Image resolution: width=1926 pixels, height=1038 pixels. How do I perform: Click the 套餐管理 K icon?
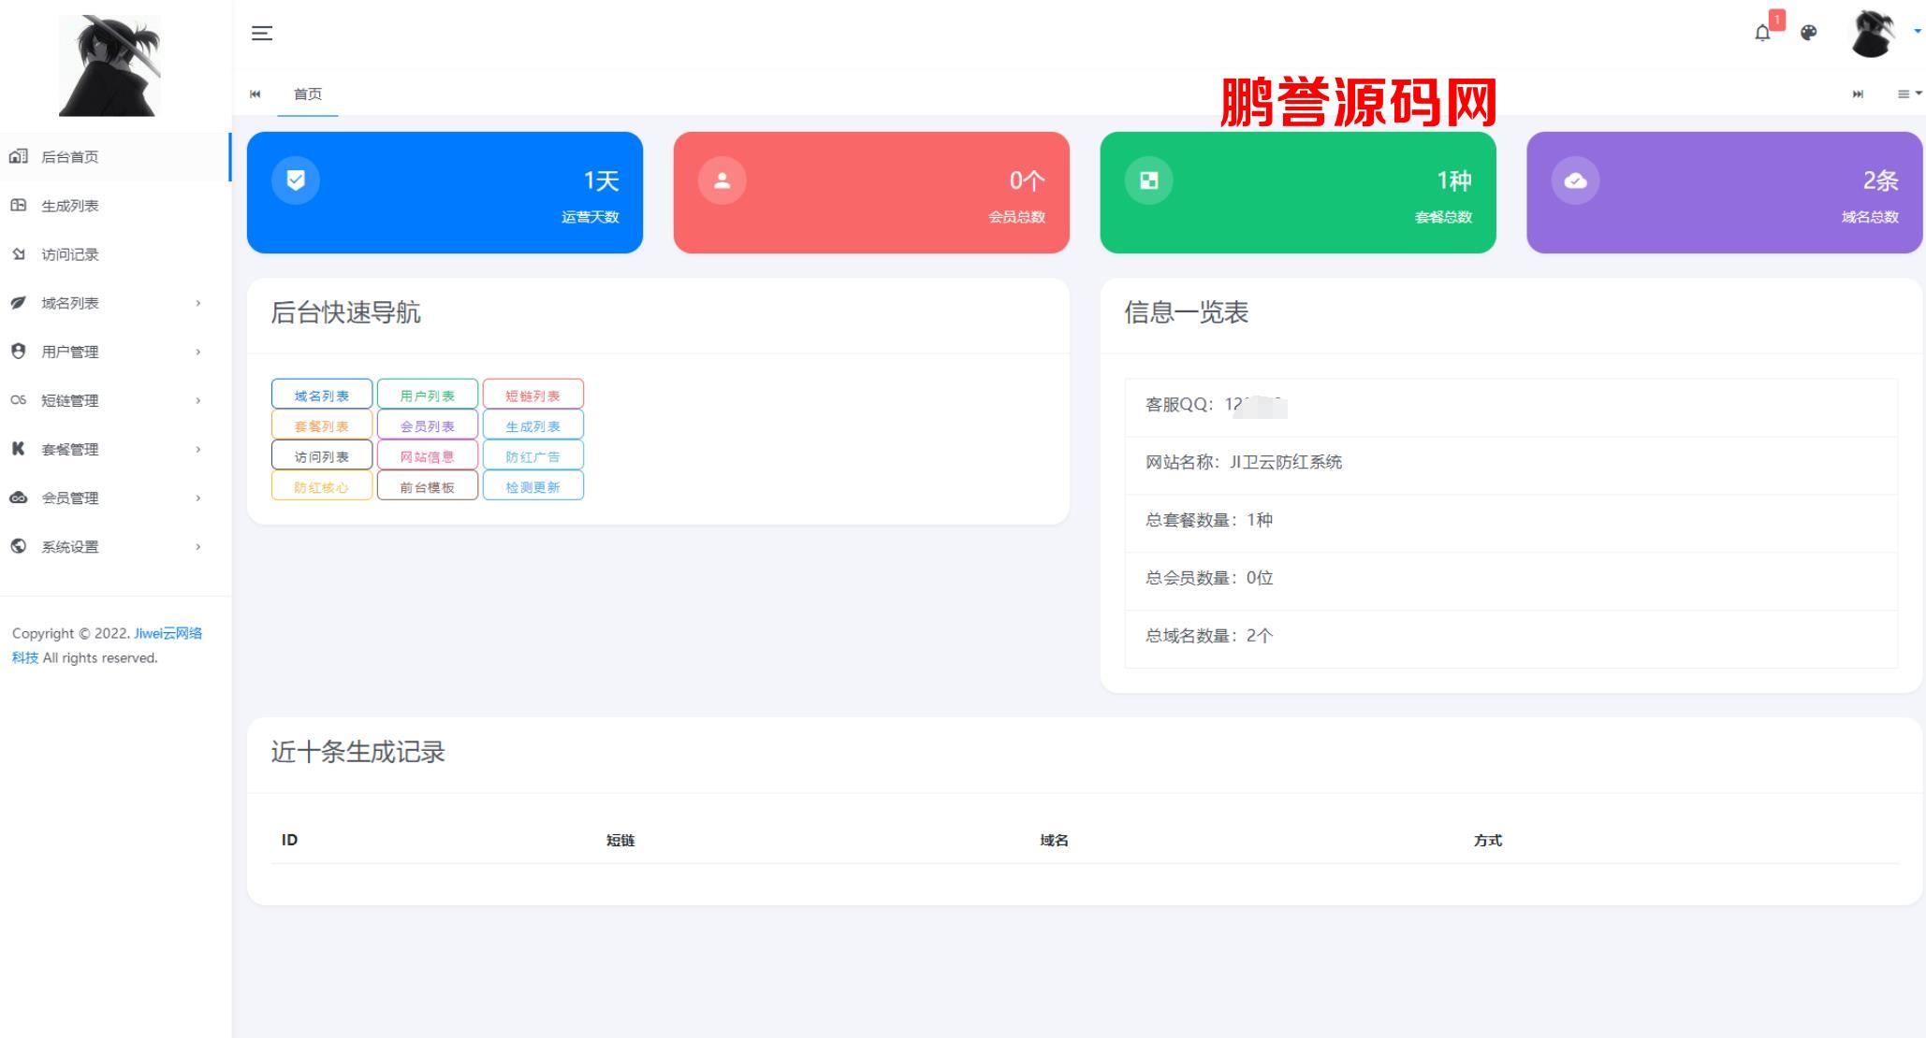[x=18, y=448]
